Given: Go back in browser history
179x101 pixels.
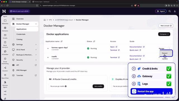Looking at the screenshot, I should (2, 6).
